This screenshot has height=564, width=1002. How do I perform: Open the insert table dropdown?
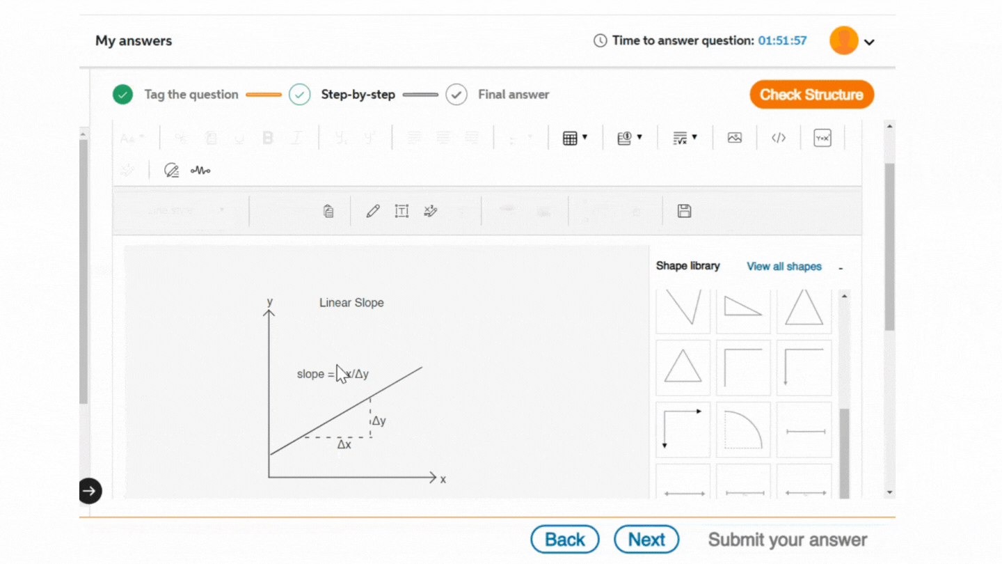pyautogui.click(x=575, y=138)
